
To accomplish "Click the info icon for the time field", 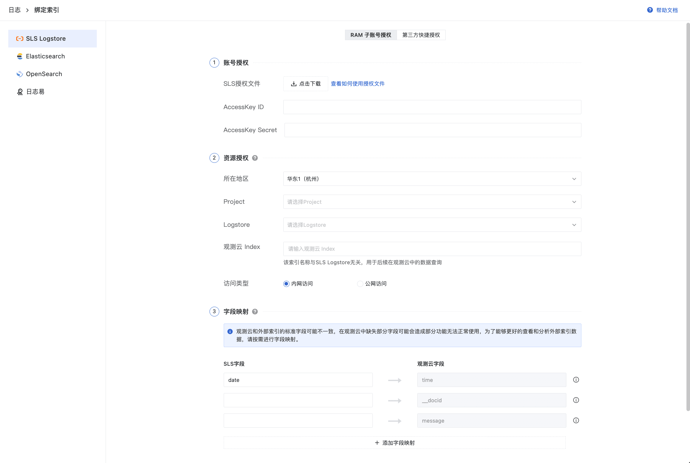I will pos(576,380).
